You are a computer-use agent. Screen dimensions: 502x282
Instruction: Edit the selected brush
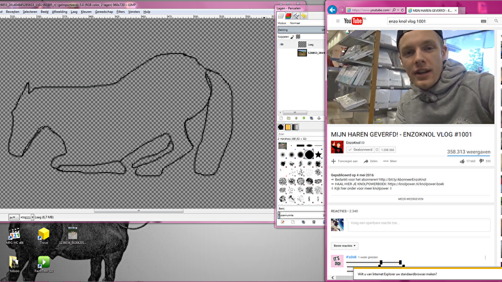click(x=283, y=222)
